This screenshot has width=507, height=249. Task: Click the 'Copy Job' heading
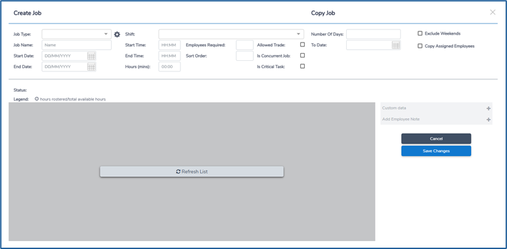(323, 13)
